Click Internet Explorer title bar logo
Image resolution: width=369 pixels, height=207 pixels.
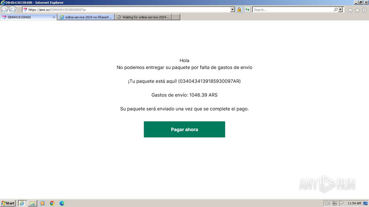pos(3,3)
